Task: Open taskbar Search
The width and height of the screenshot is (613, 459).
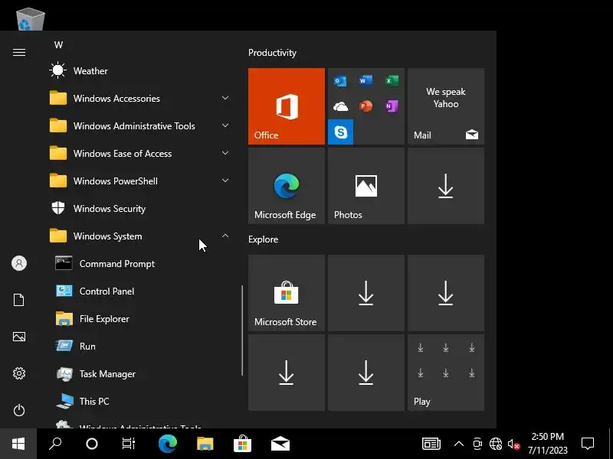Action: click(55, 444)
